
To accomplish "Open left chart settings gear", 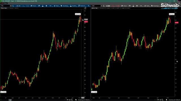I will point(46,6).
